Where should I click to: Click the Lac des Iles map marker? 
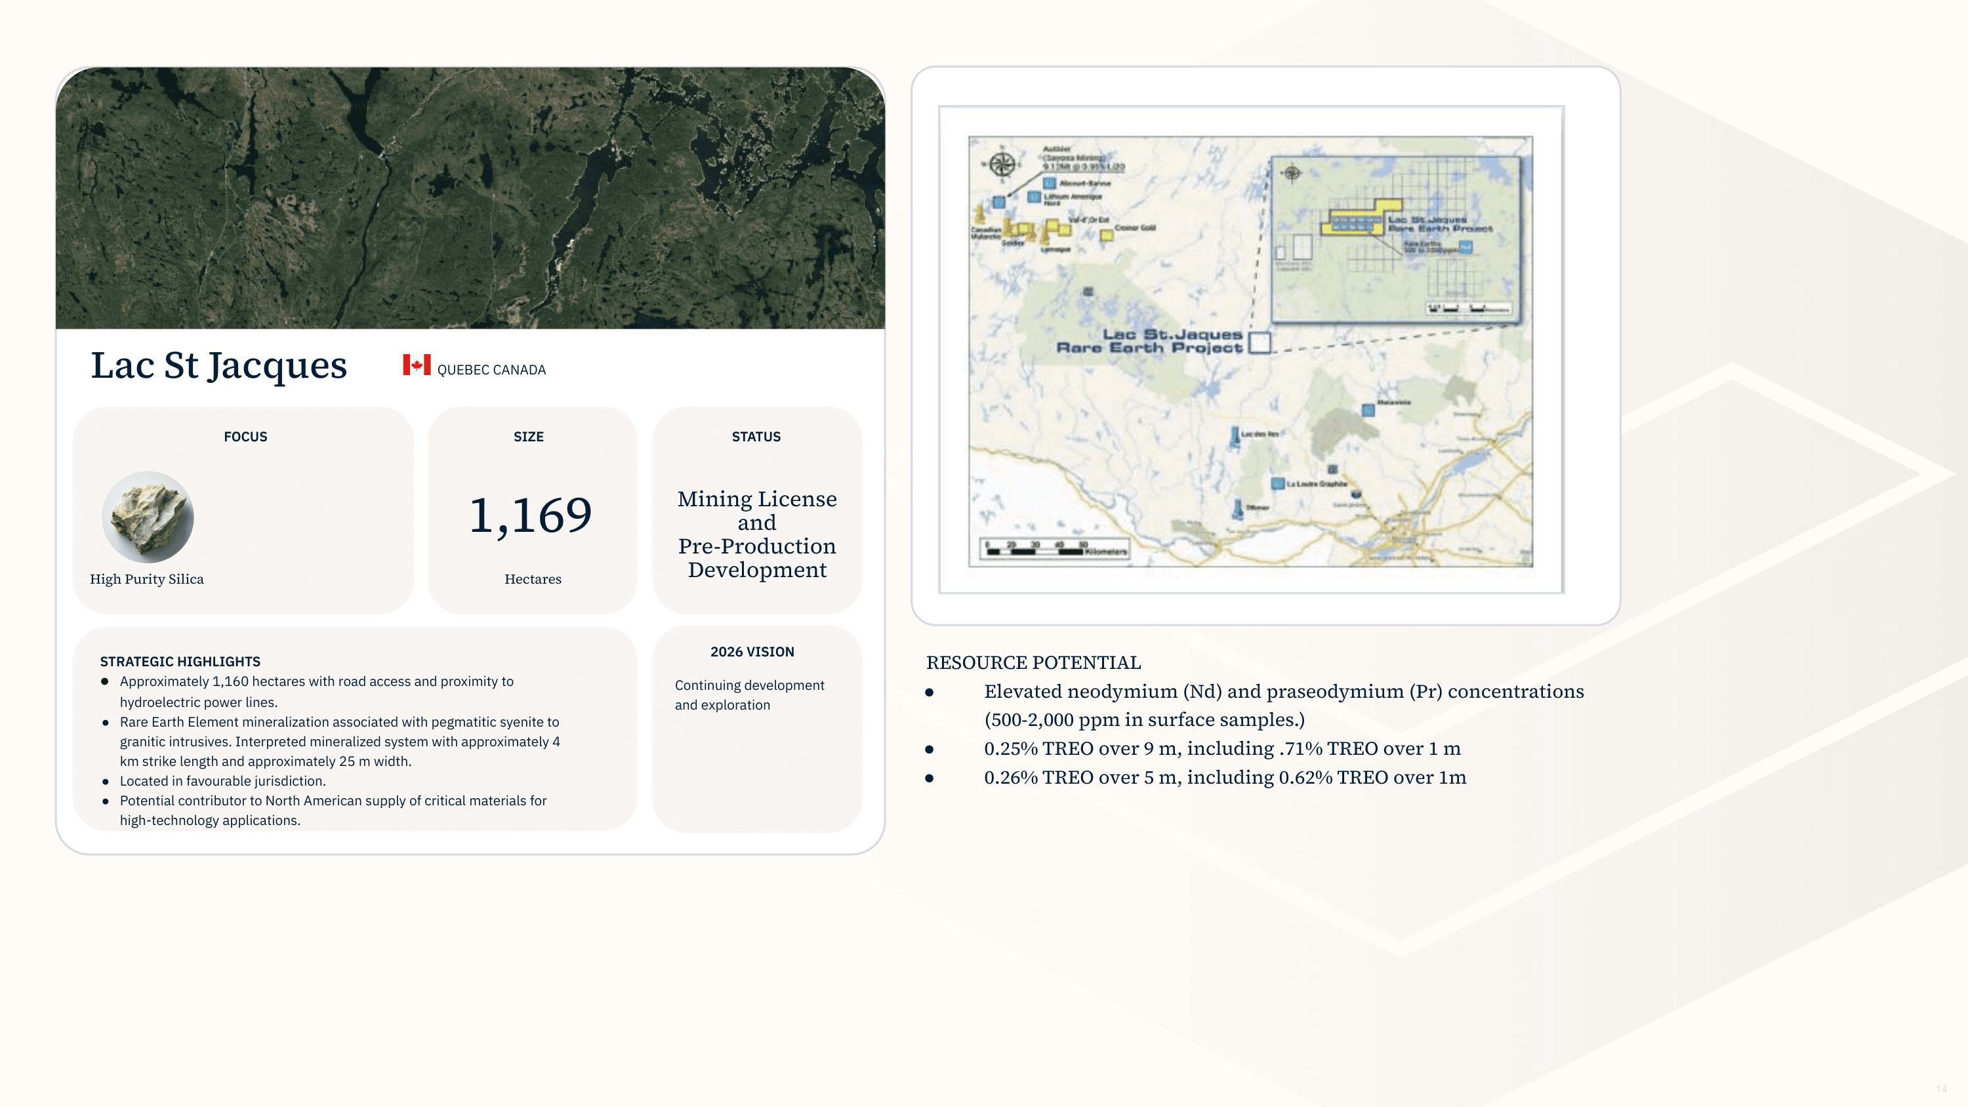pos(1235,435)
